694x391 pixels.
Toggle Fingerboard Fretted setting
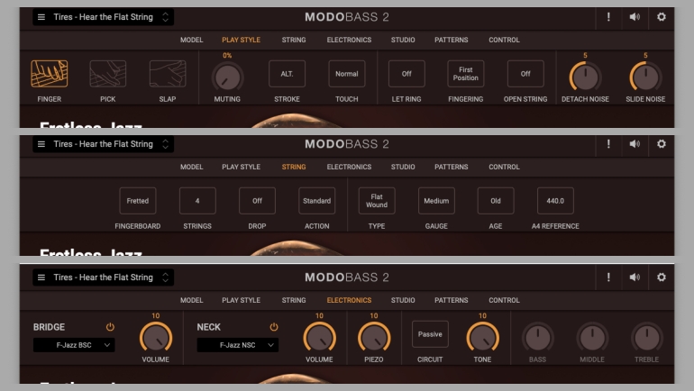coord(138,200)
